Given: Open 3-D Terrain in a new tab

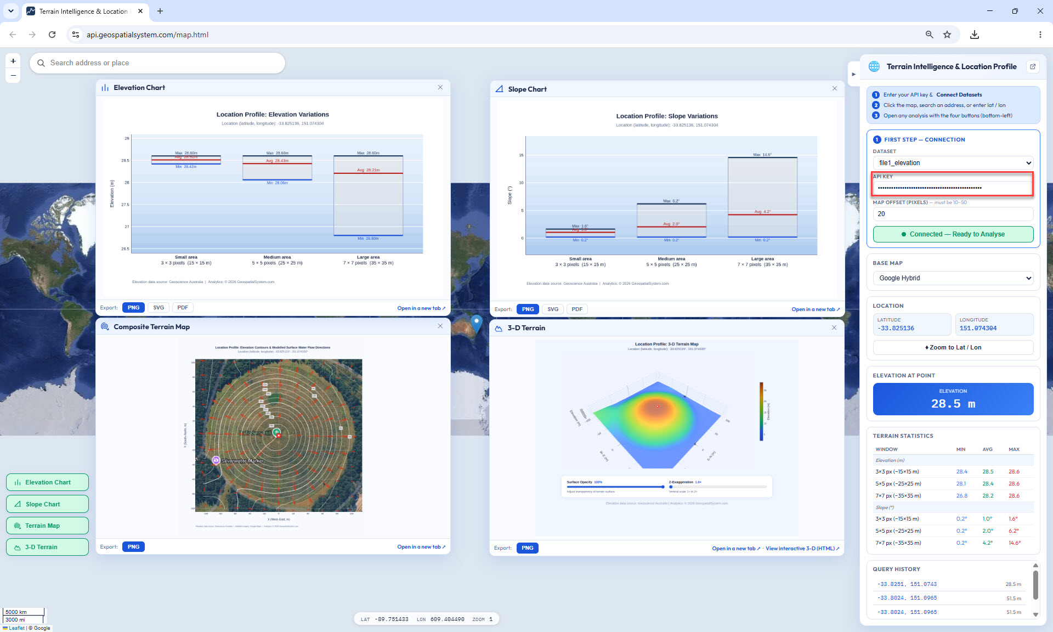Looking at the screenshot, I should 736,549.
